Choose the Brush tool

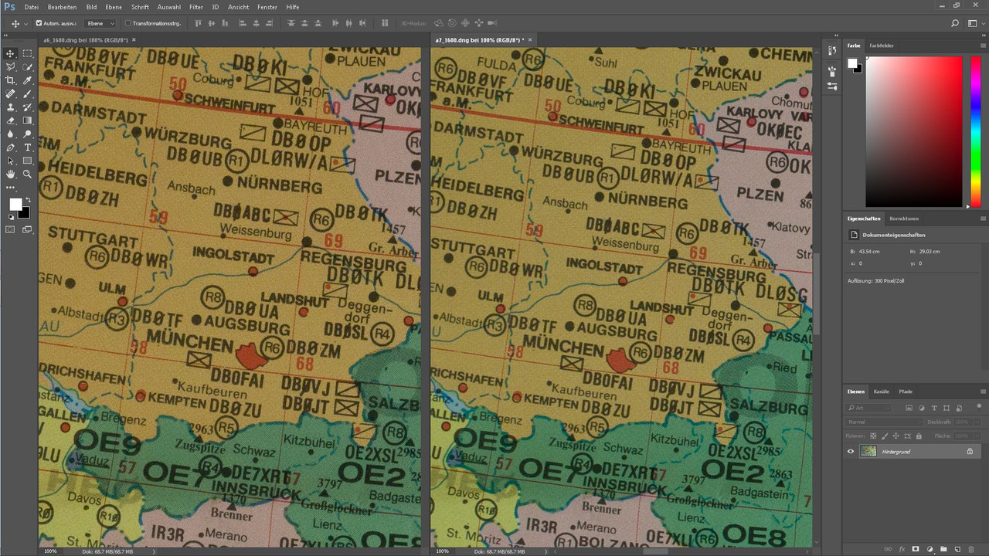[28, 93]
